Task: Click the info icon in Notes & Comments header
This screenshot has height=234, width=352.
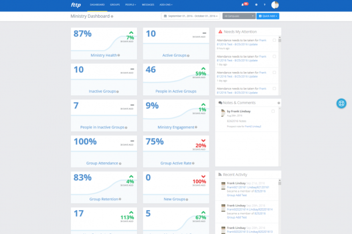Action: pyautogui.click(x=279, y=103)
